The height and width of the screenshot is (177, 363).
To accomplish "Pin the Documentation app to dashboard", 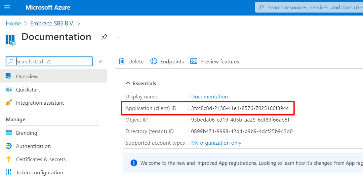I will click(x=104, y=37).
